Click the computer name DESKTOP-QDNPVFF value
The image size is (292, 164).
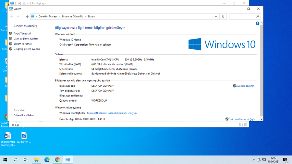[103, 86]
